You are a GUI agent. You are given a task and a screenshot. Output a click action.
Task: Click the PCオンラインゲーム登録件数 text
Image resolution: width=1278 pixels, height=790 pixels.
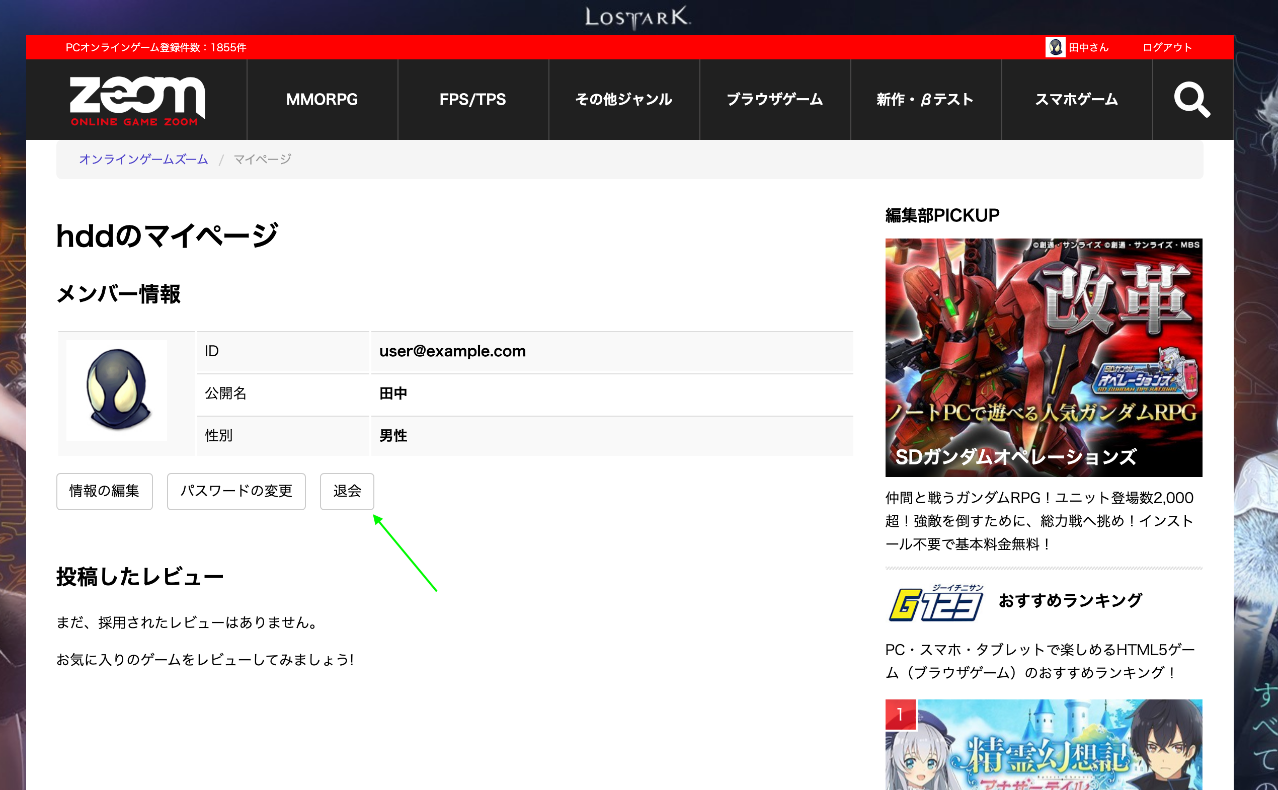(x=155, y=47)
